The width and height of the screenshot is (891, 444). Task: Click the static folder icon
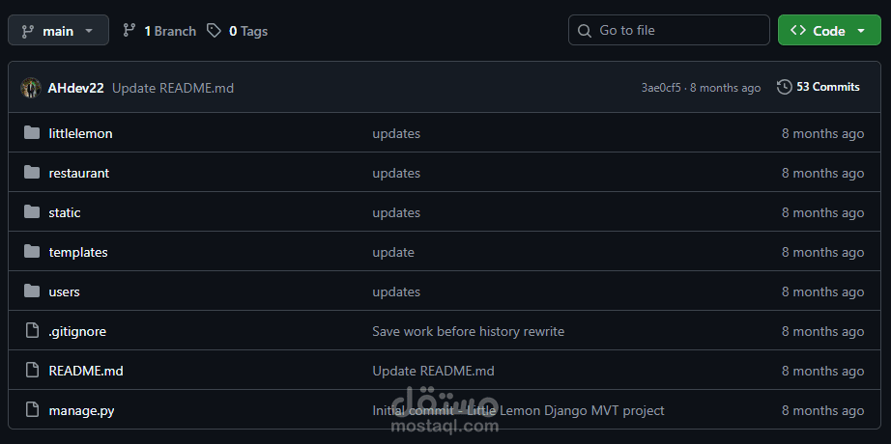coord(32,211)
